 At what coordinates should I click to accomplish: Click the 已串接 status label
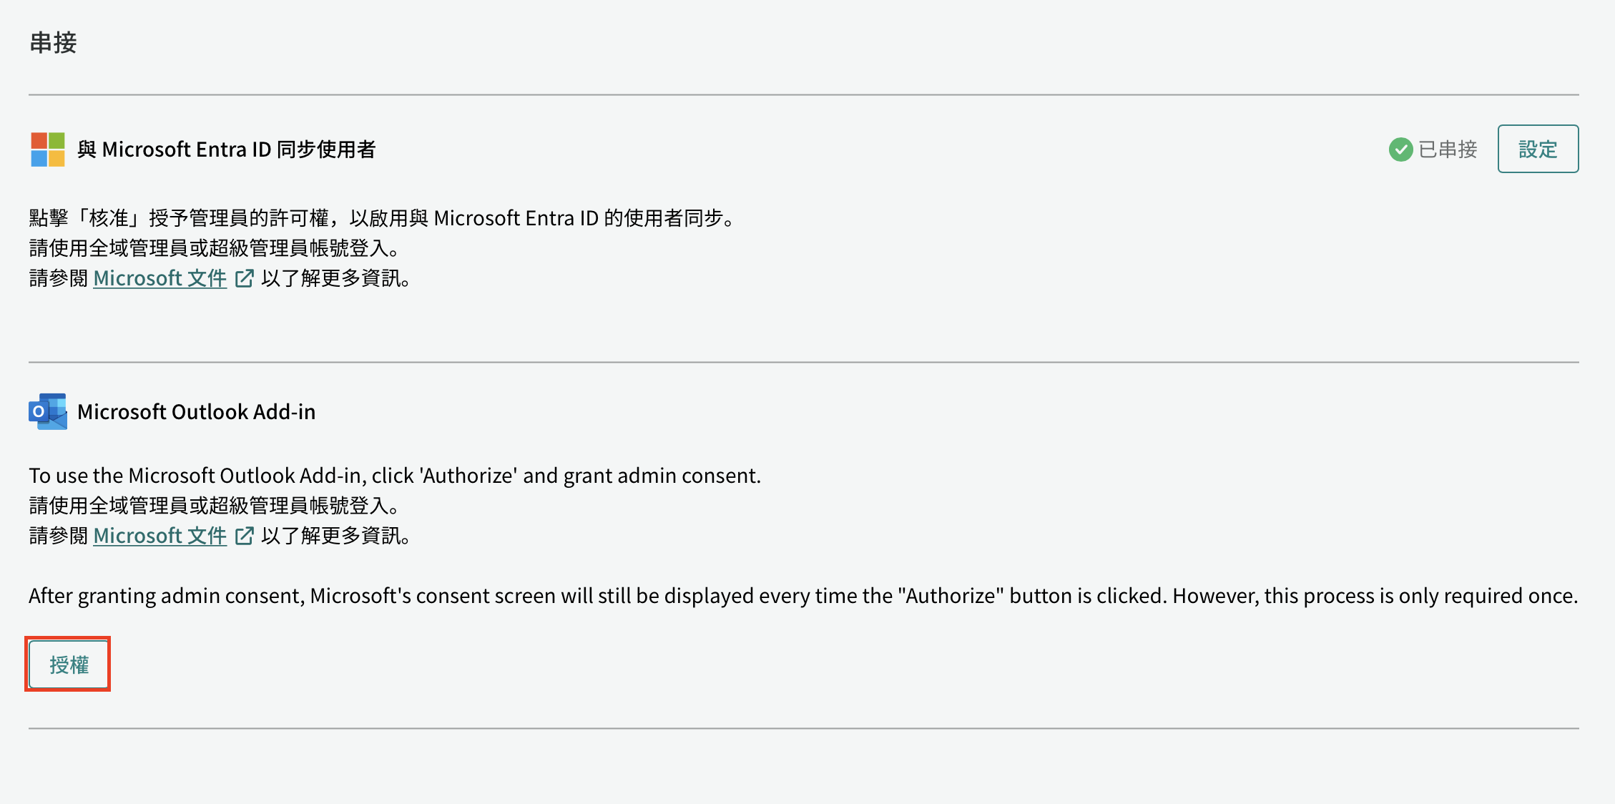pos(1448,149)
